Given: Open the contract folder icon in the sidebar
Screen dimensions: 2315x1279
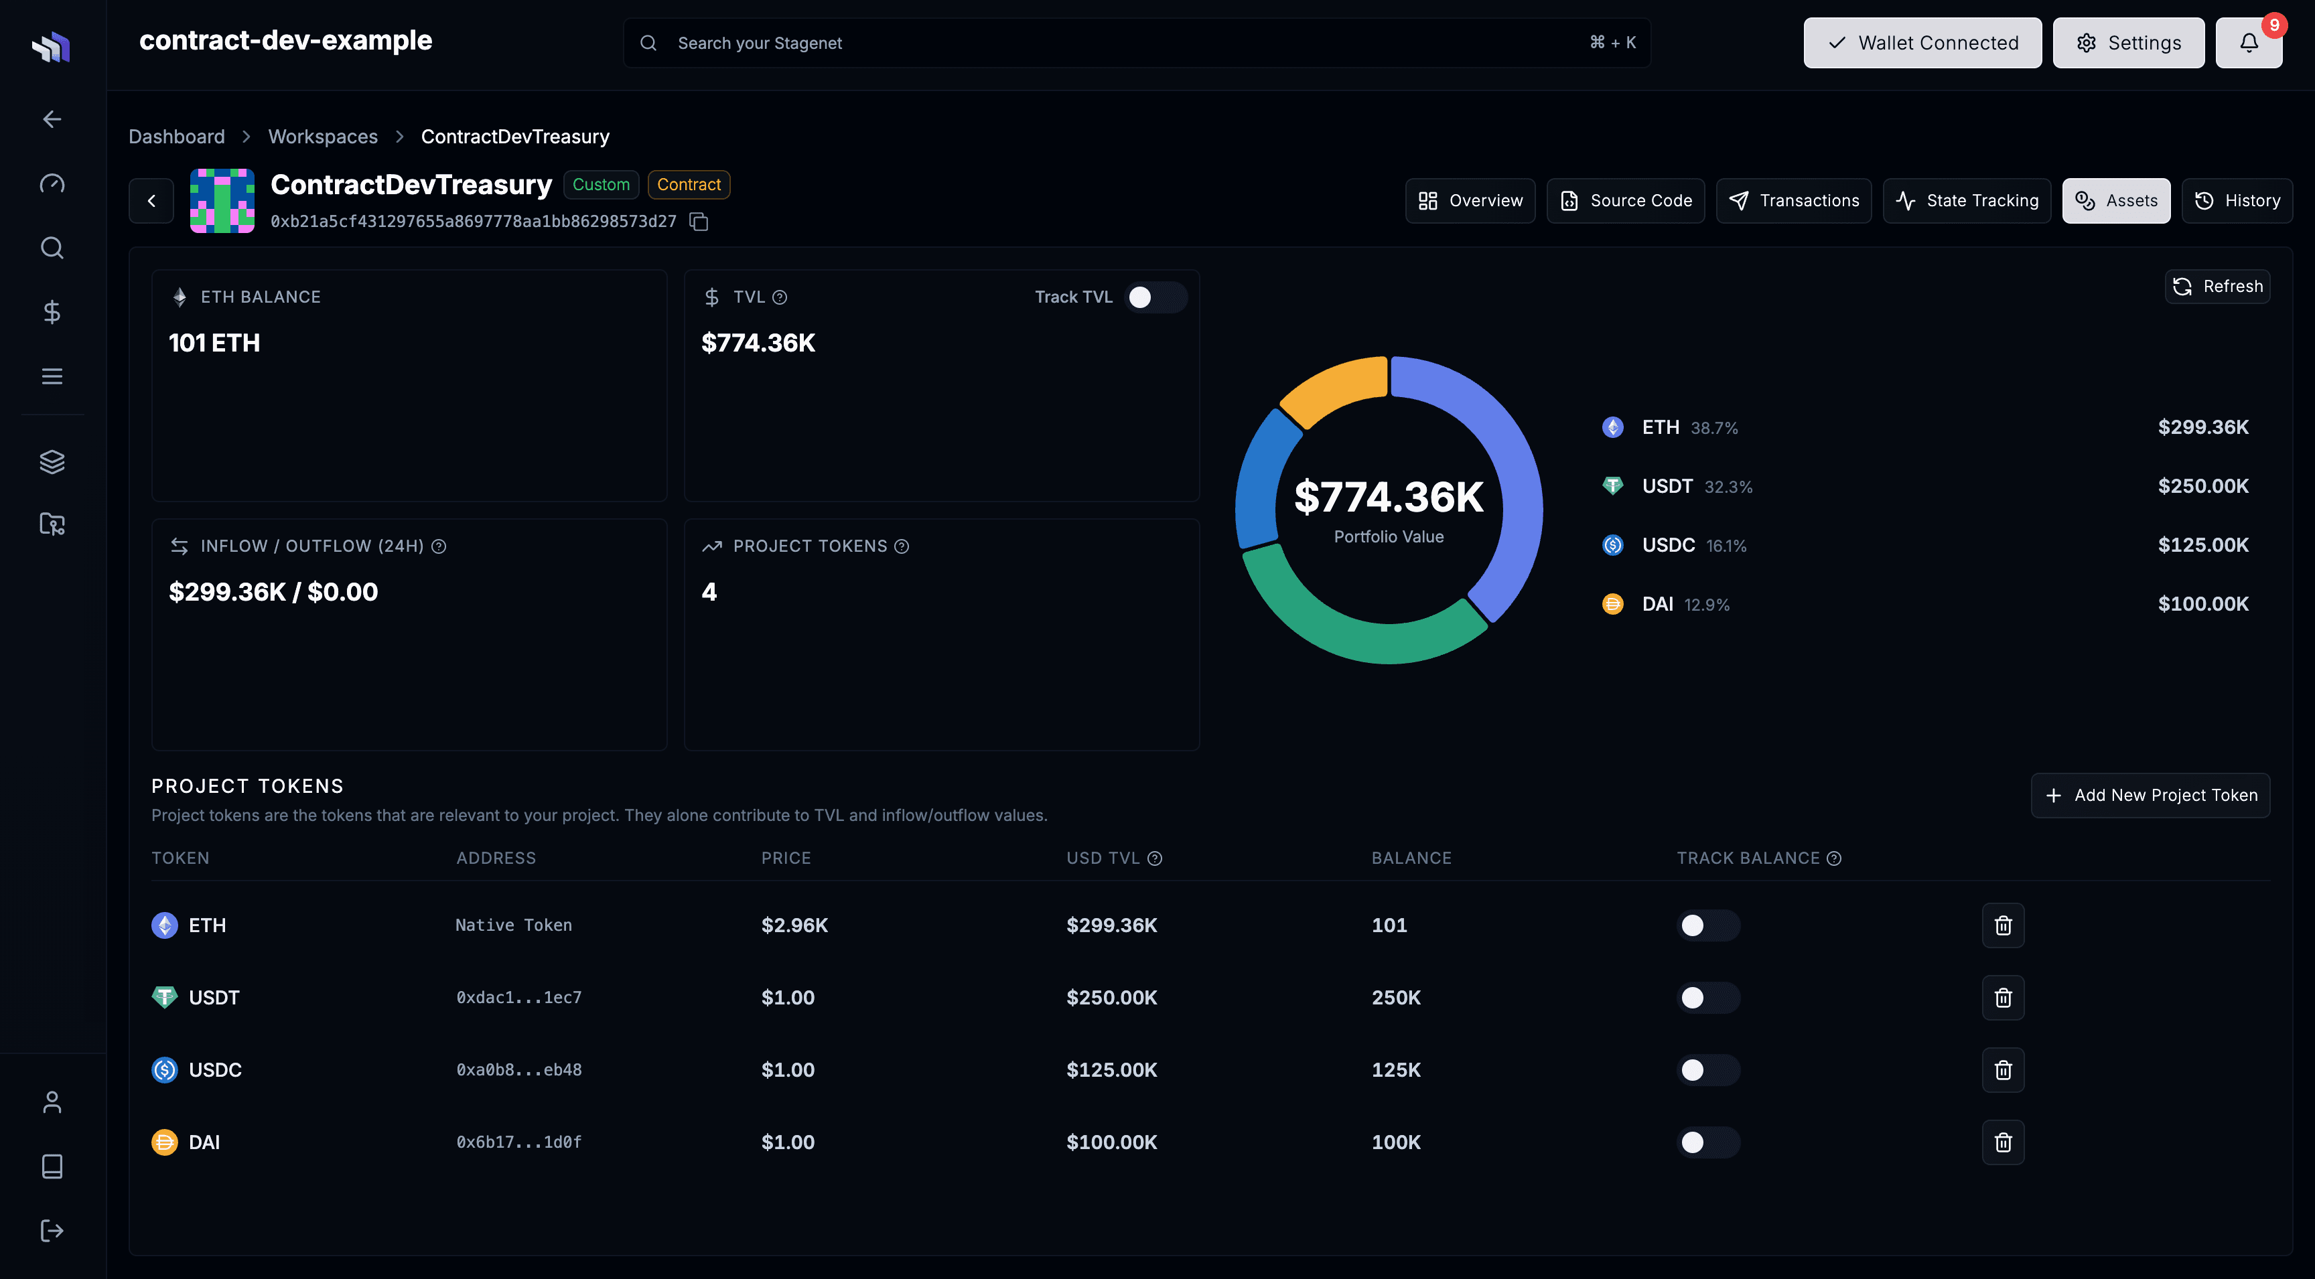Looking at the screenshot, I should pyautogui.click(x=51, y=524).
